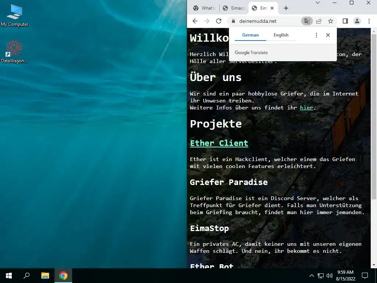This screenshot has width=377, height=283.
Task: Select the active Eim tab
Action: point(263,8)
